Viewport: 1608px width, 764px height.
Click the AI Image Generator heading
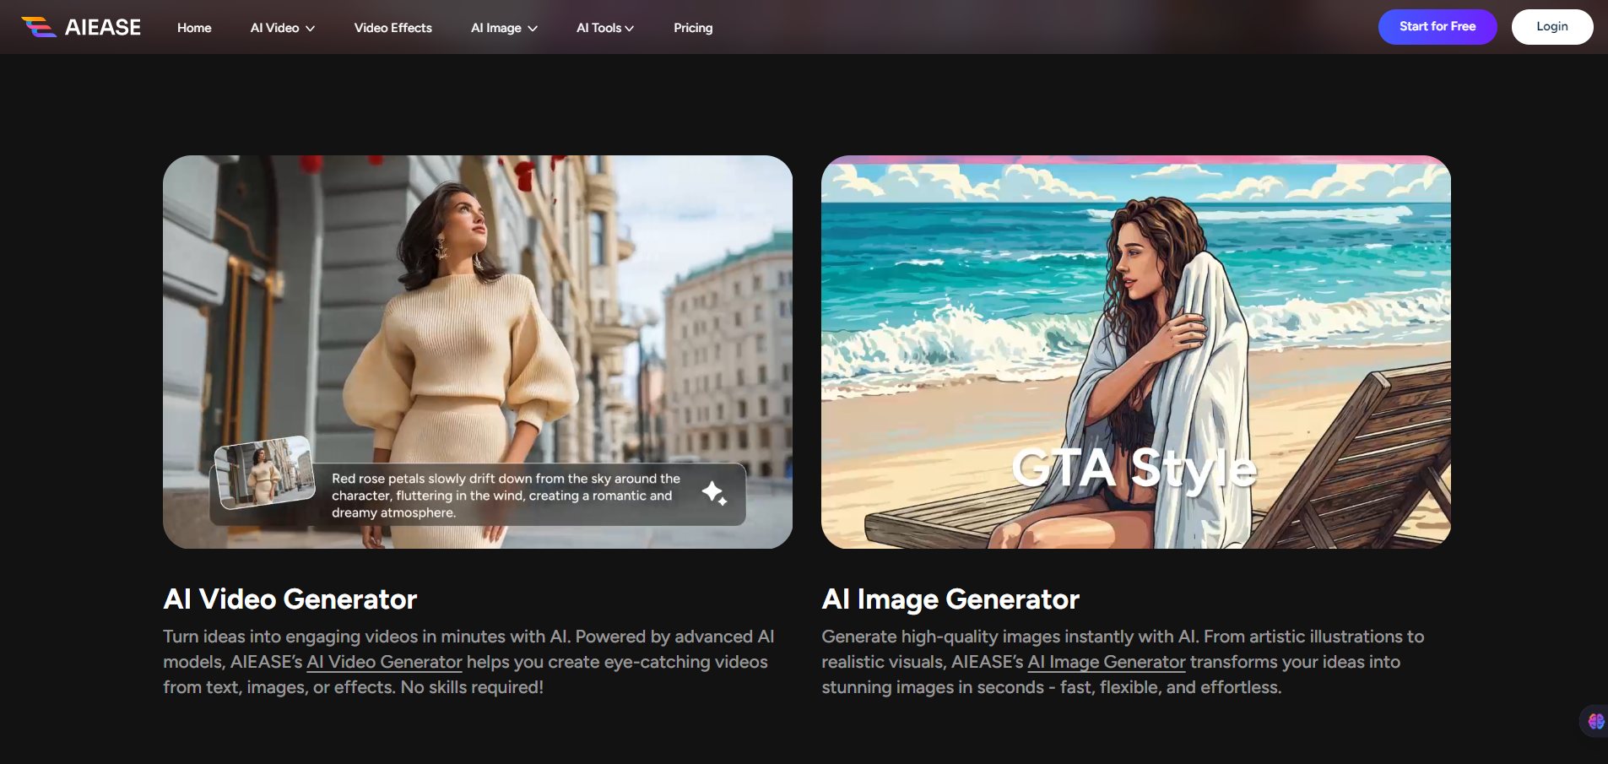pos(950,599)
